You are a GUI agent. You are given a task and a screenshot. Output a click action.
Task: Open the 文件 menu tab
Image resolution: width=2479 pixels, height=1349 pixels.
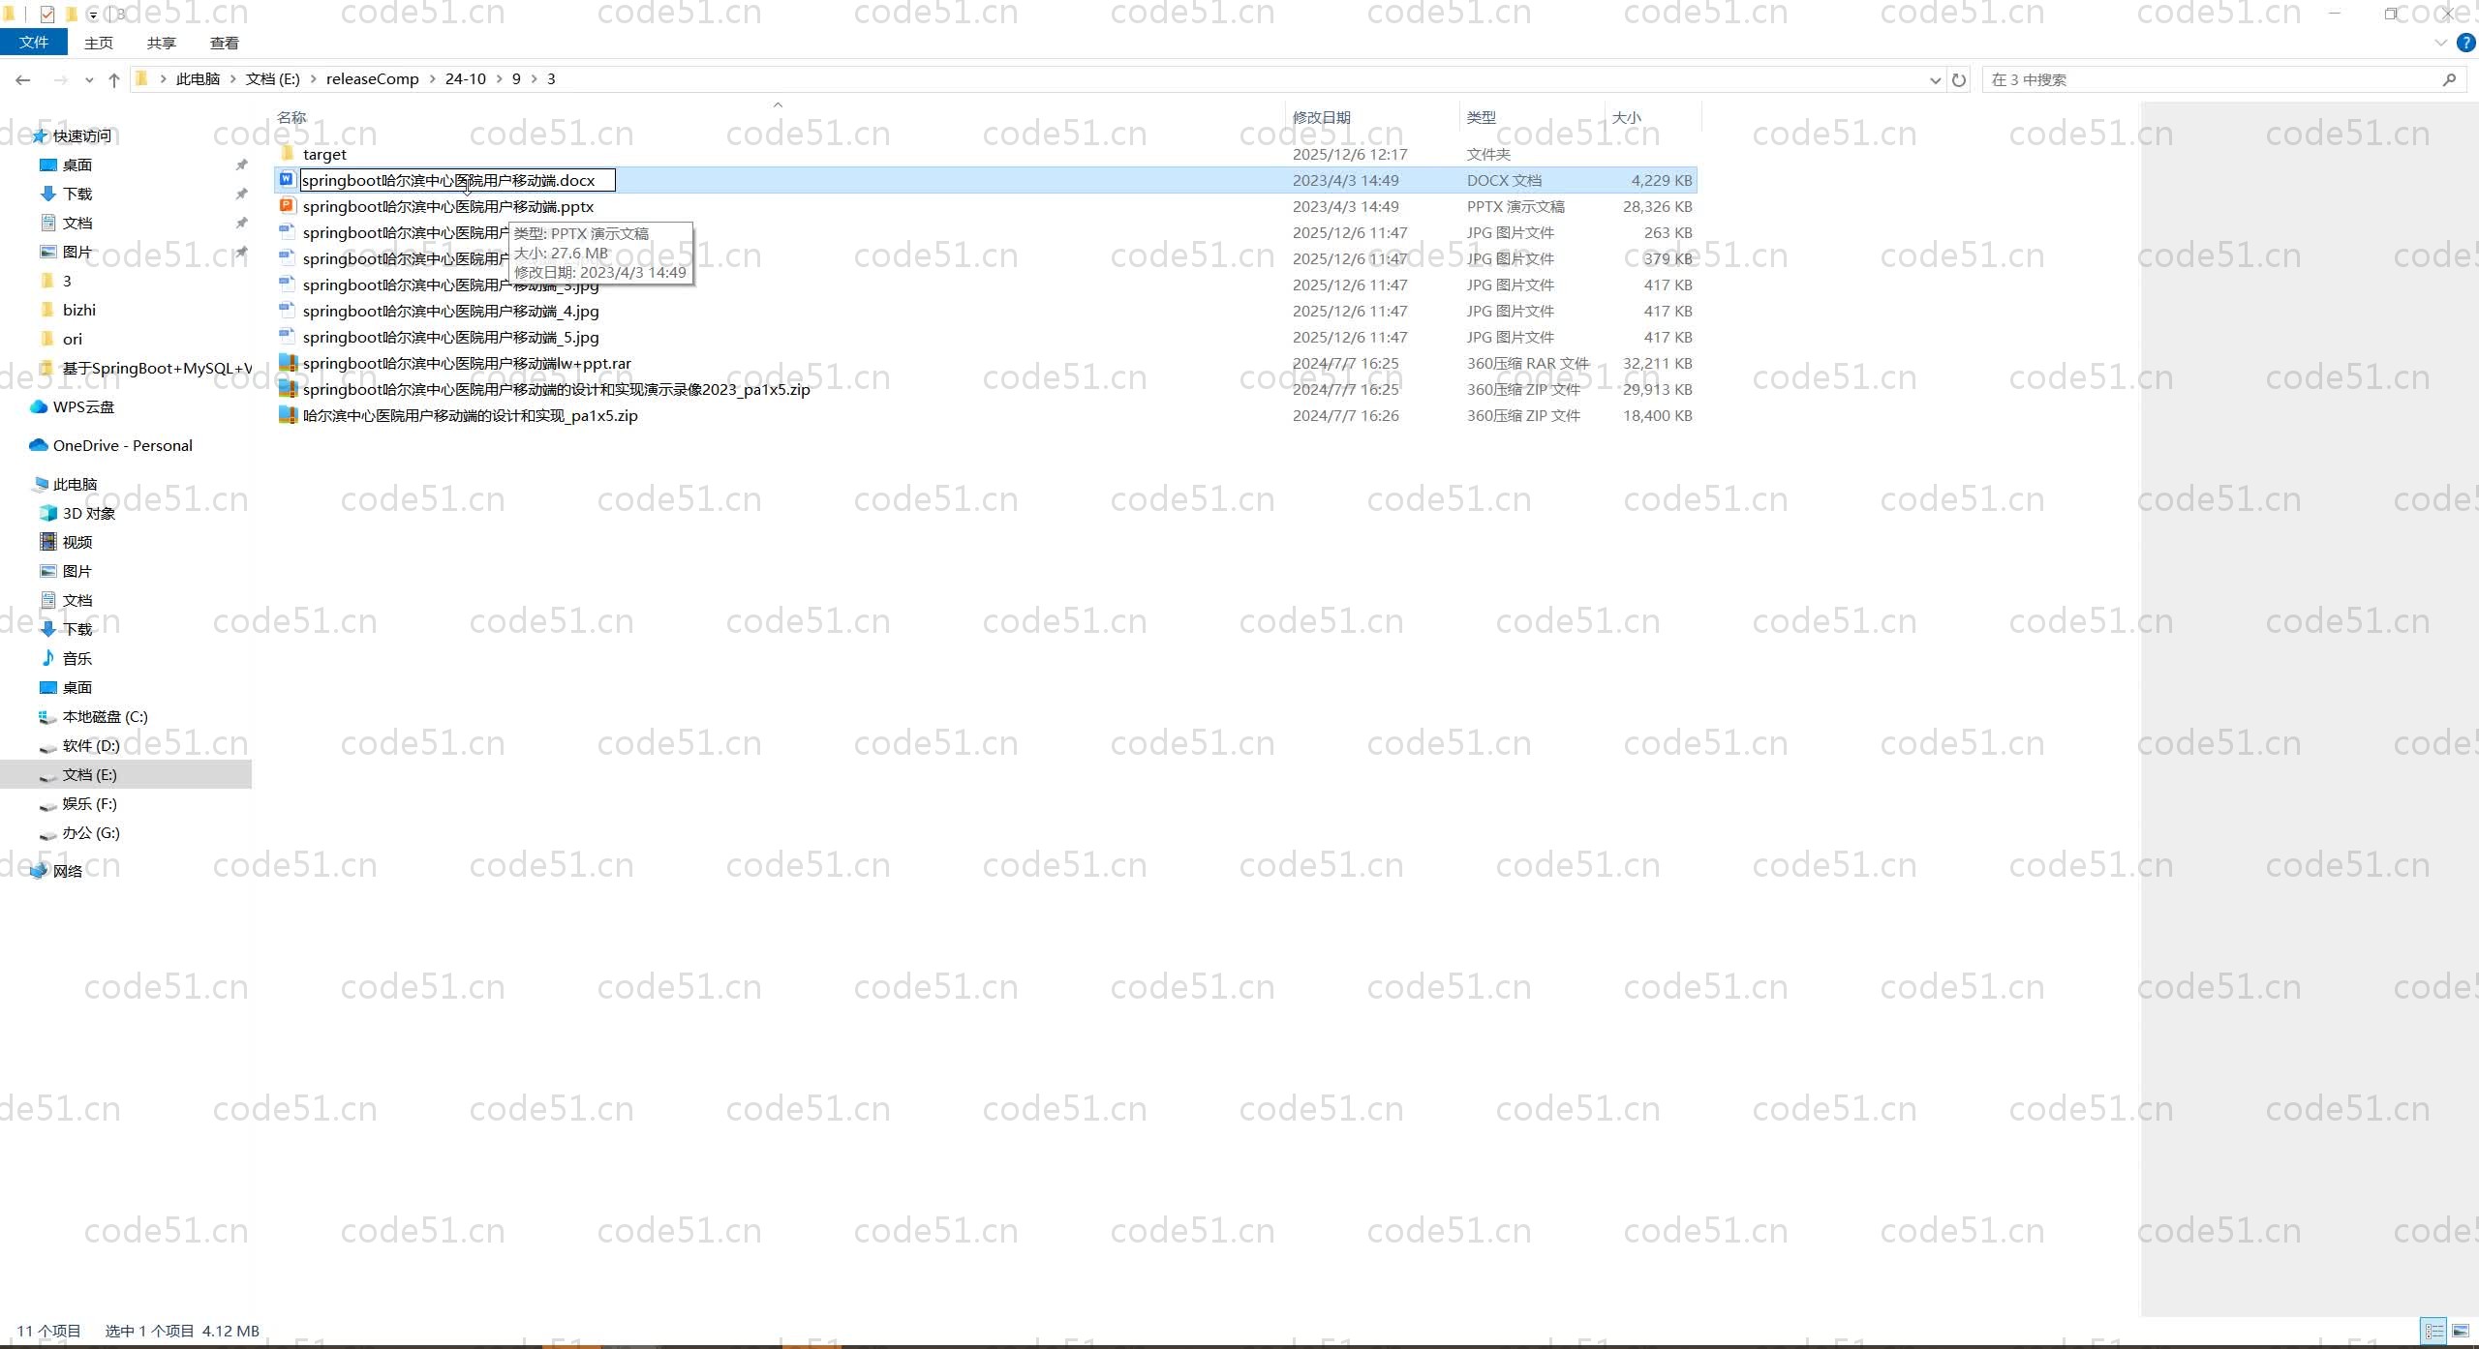34,43
